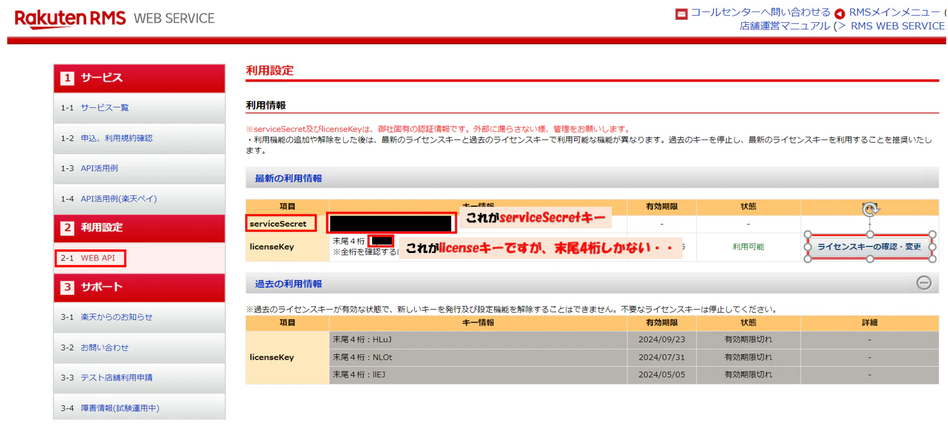
Task: Click 最新の利用情報 section heading
Action: tap(288, 179)
